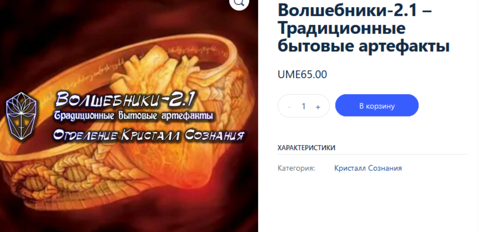Add the product with В корзину button
The image size is (479, 232).
tap(377, 106)
